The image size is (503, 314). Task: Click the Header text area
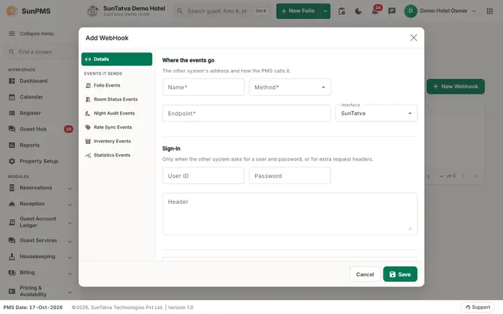pyautogui.click(x=290, y=214)
